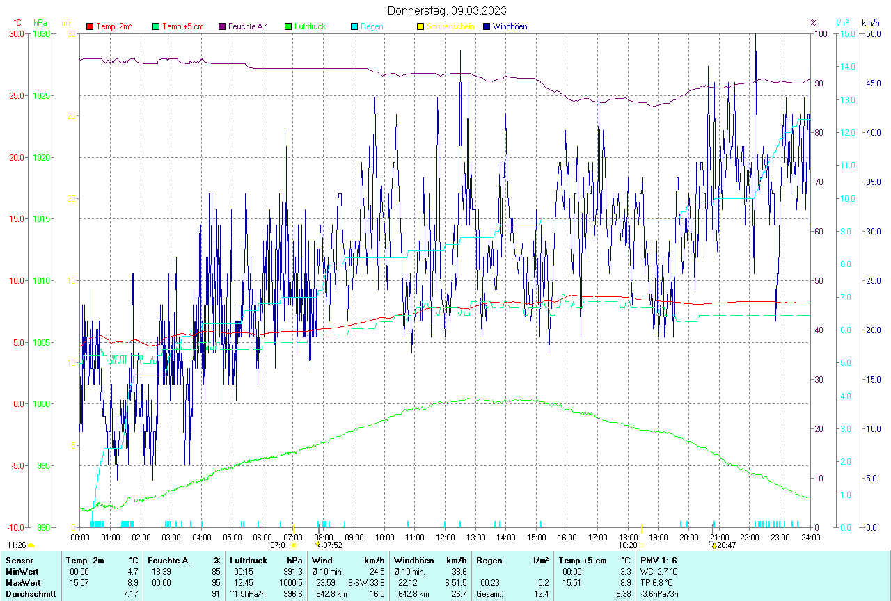Click the maximum pressure value 1000.5
Screen dimensions: 891x601
tap(290, 582)
